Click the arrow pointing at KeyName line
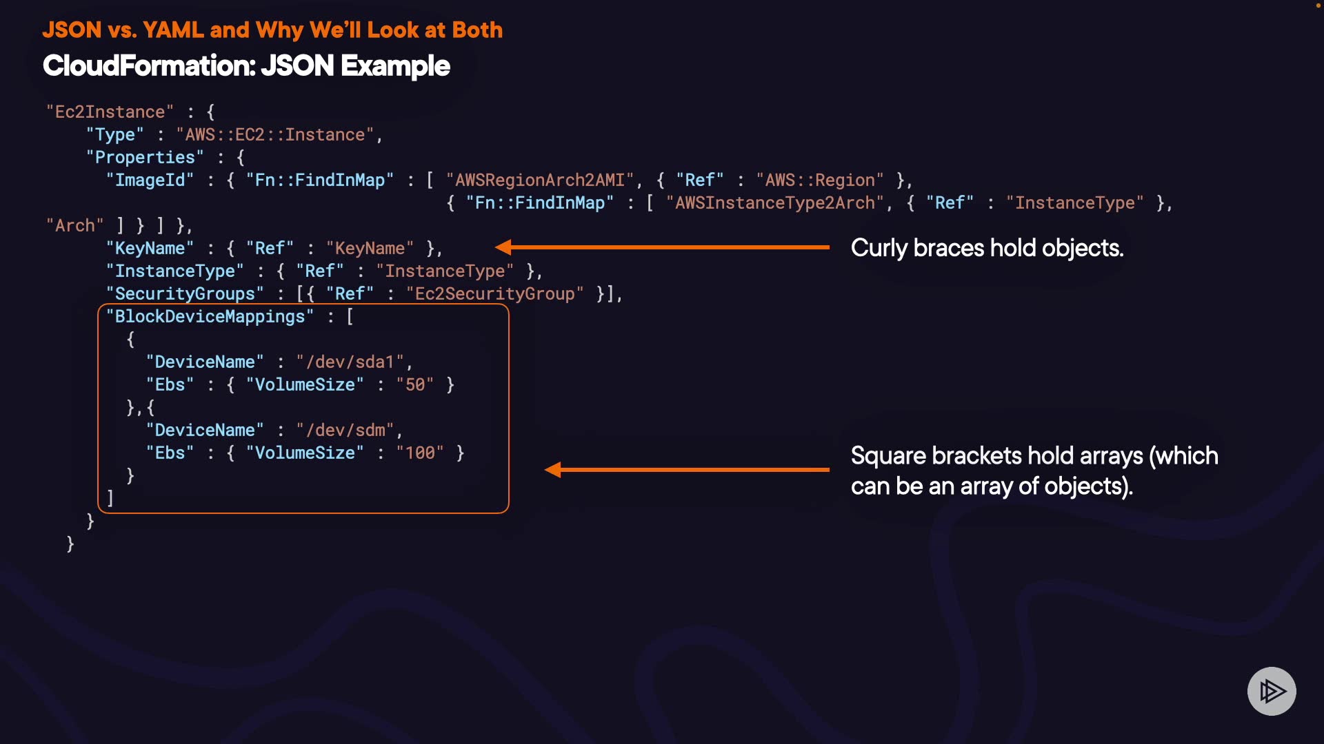Viewport: 1324px width, 744px height. click(662, 247)
